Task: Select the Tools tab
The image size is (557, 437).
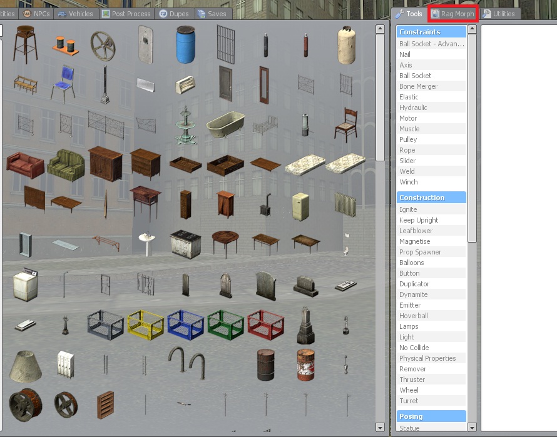Action: point(409,14)
